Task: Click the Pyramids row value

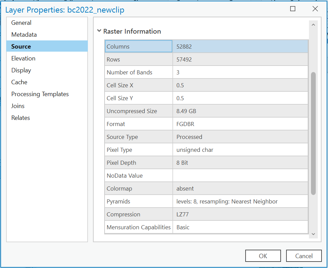Action: [x=240, y=201]
